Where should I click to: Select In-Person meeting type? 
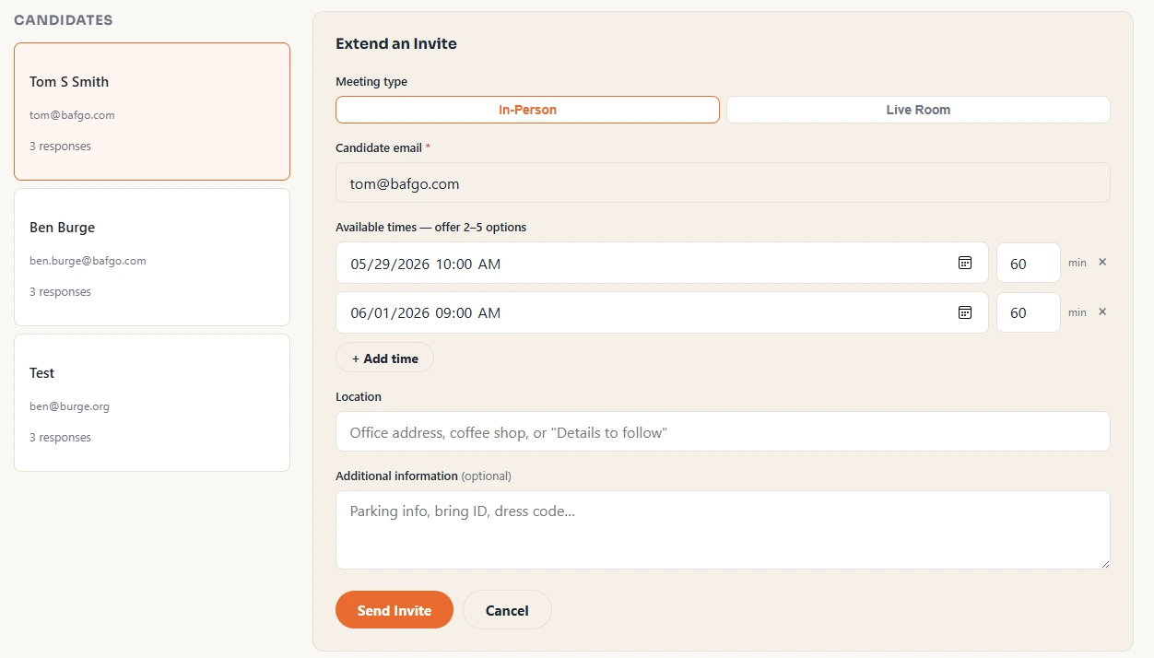tap(527, 110)
